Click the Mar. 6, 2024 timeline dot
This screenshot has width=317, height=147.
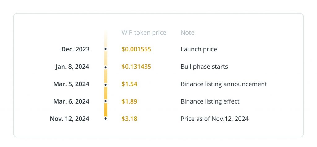pyautogui.click(x=106, y=101)
